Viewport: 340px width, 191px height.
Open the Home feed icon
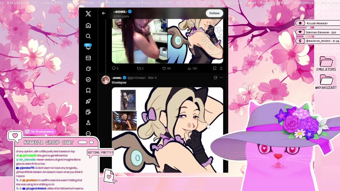tap(88, 26)
